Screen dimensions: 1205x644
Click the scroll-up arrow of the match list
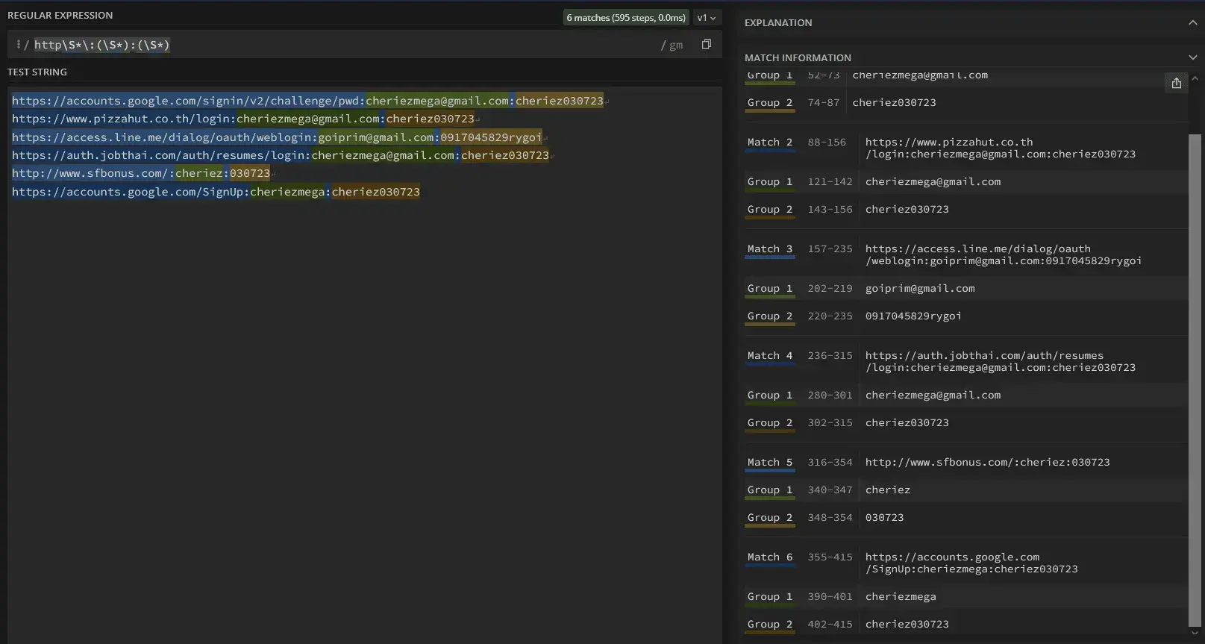point(1195,78)
